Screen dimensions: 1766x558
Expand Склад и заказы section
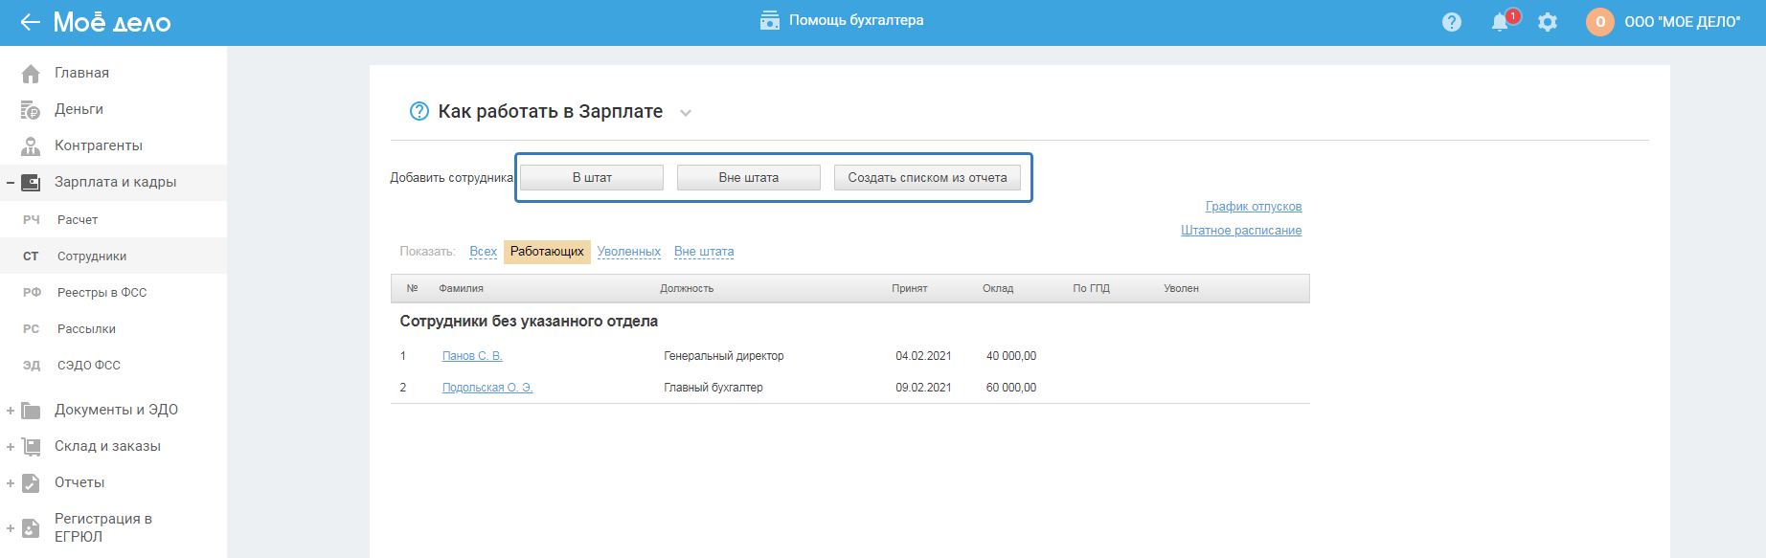(11, 447)
